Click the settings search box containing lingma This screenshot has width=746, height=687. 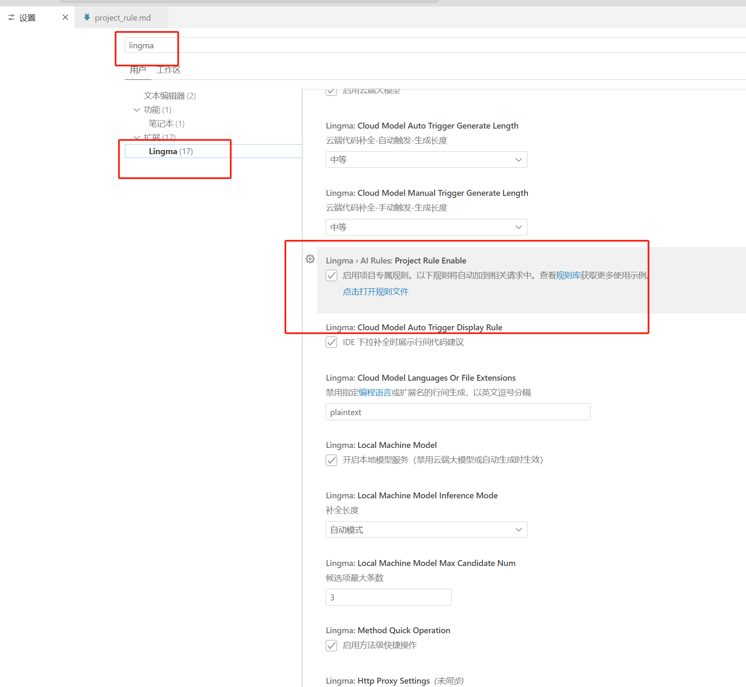[435, 45]
